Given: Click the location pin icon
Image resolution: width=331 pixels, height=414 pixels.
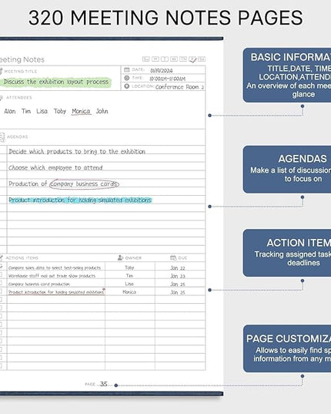Looking at the screenshot, I should [x=127, y=86].
